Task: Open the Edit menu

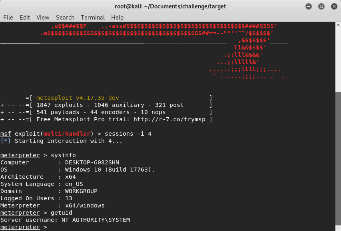Action: [25, 18]
